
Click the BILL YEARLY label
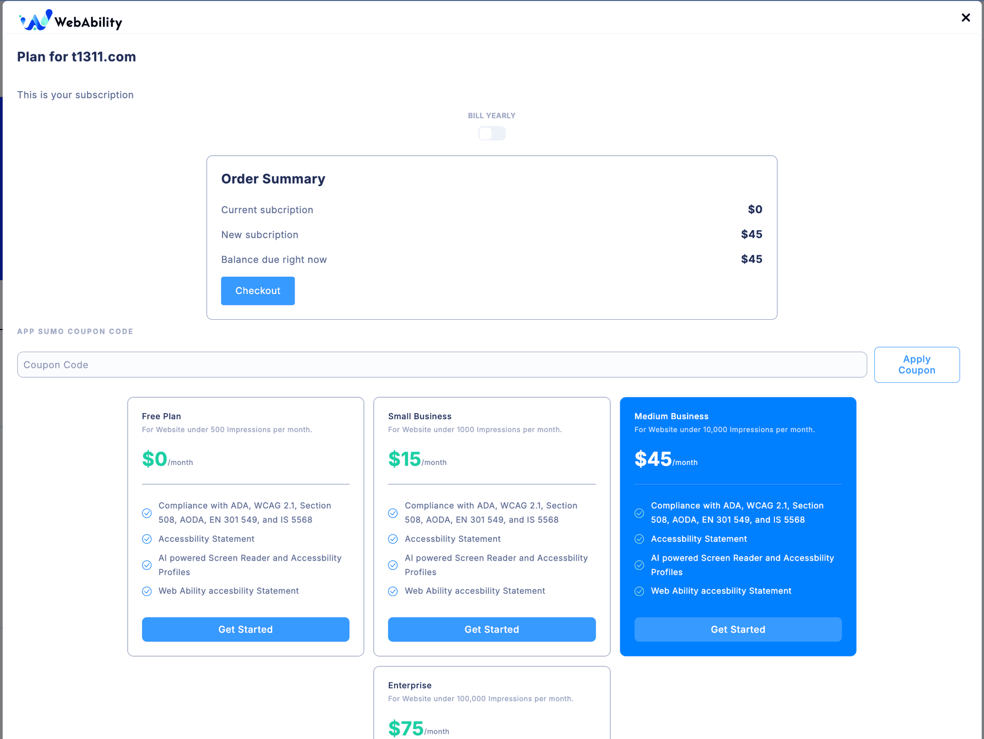pos(491,116)
